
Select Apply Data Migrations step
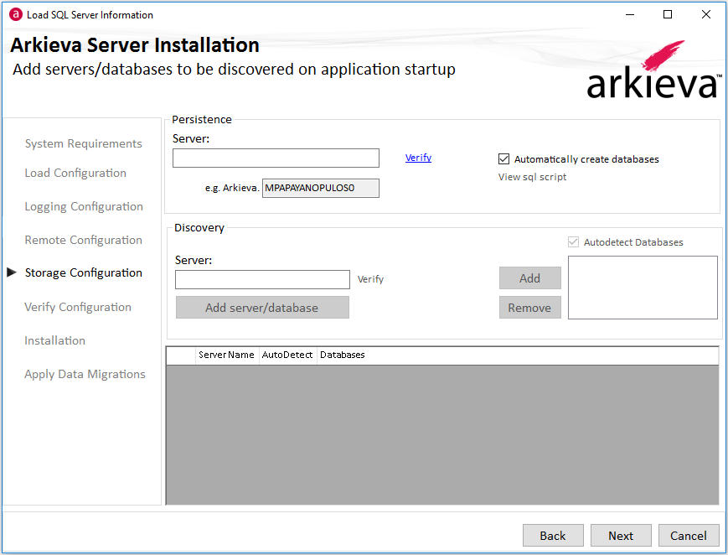click(x=85, y=374)
